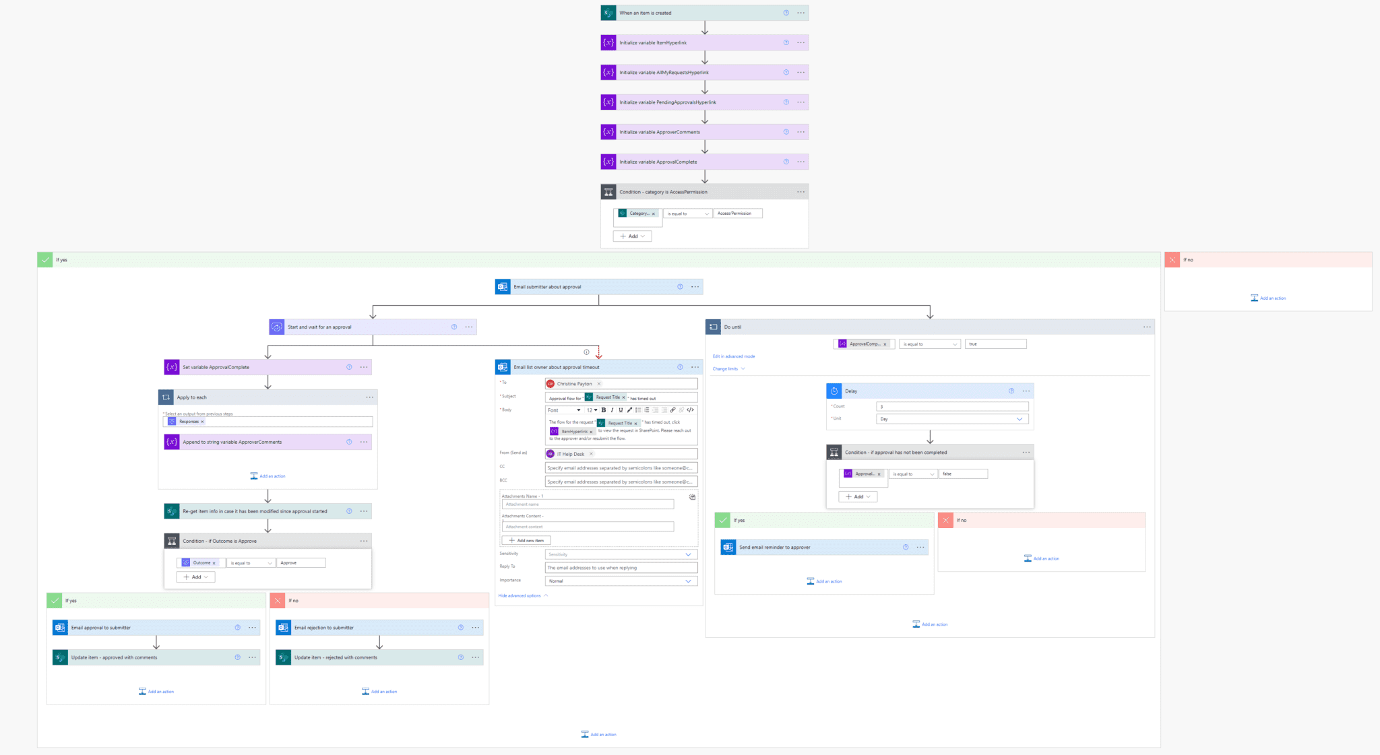Screen dimensions: 1380x755
Task: Click the Do until value field 'true'
Action: coord(995,344)
